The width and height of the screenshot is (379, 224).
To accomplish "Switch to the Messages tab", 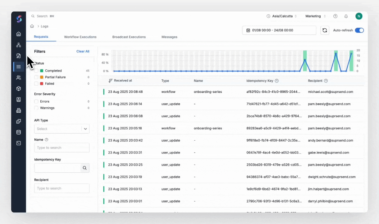I will pyautogui.click(x=169, y=37).
